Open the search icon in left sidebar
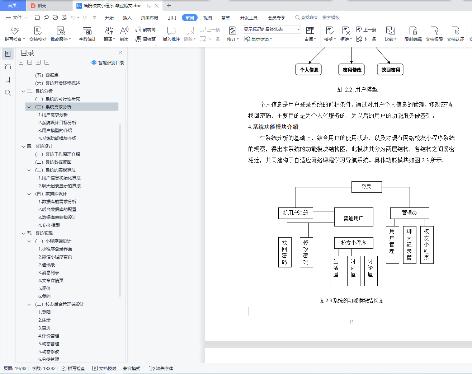Image resolution: width=472 pixels, height=374 pixels. pos(8,93)
